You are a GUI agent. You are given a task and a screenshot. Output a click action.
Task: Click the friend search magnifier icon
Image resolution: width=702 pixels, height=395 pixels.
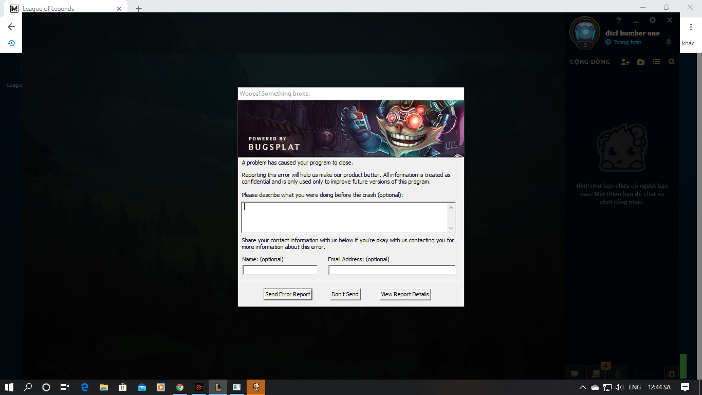(672, 62)
